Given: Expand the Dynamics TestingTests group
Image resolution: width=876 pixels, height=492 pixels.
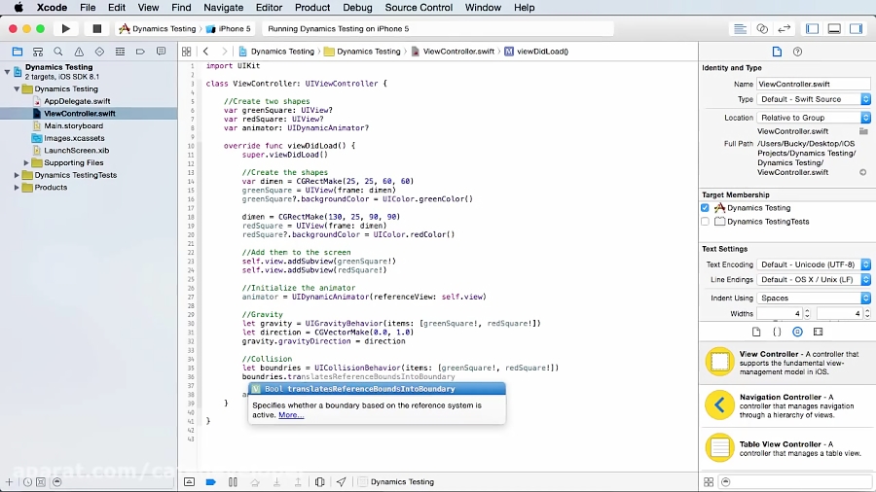Looking at the screenshot, I should pos(17,175).
